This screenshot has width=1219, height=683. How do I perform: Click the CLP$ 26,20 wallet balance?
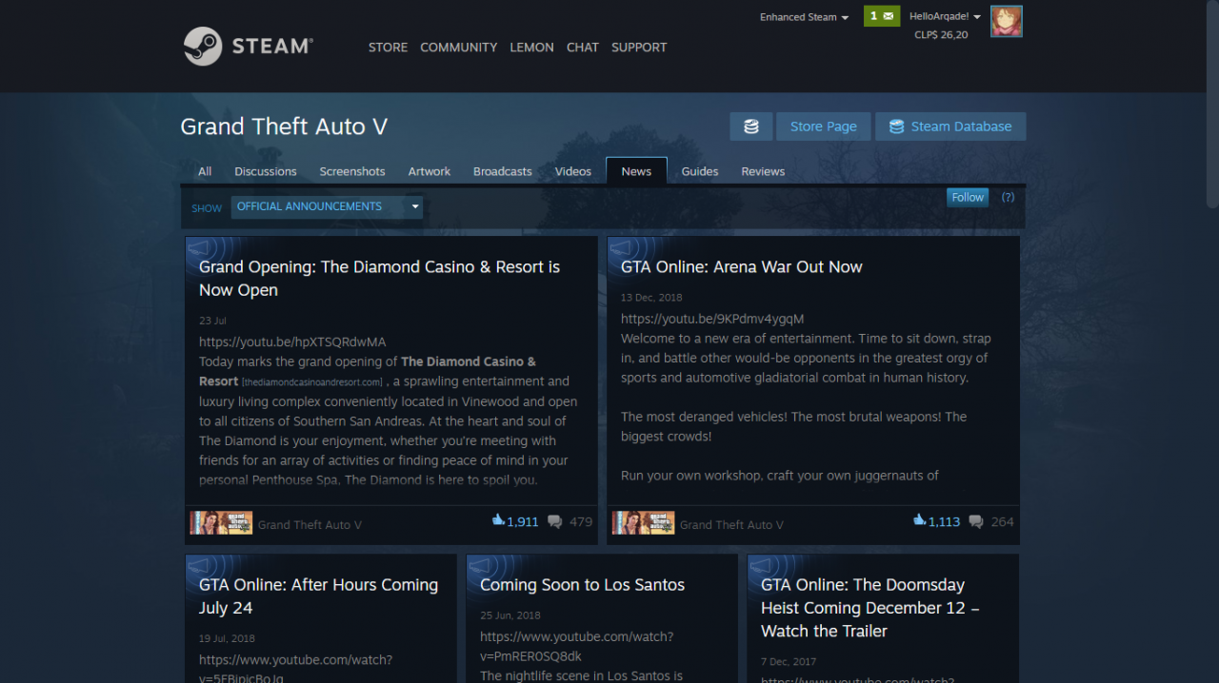pos(941,35)
